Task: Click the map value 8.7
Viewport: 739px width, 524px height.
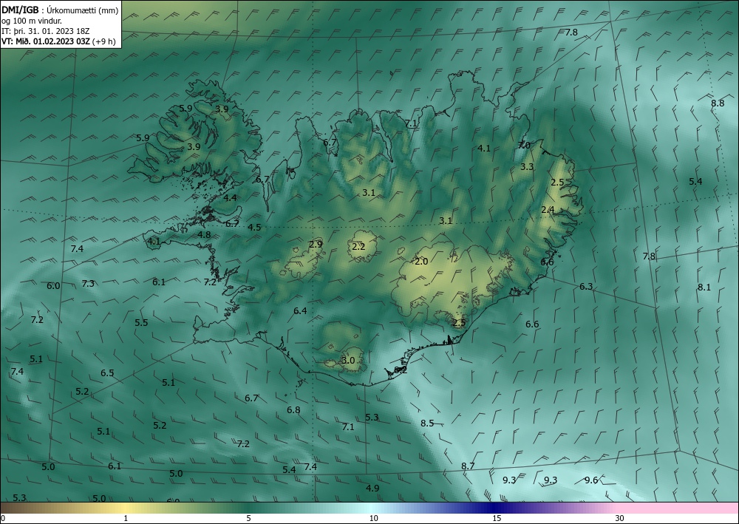Action: 468,466
